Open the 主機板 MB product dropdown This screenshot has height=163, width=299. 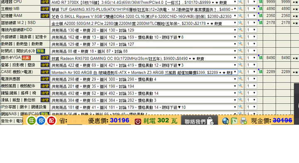(x=144, y=9)
